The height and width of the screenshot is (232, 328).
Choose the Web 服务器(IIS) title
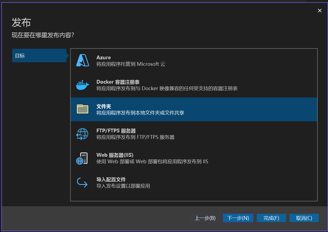point(115,155)
